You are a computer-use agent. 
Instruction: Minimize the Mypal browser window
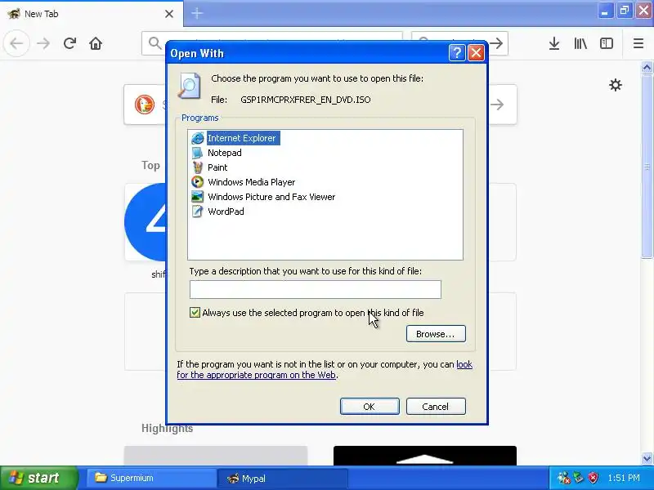click(x=604, y=11)
